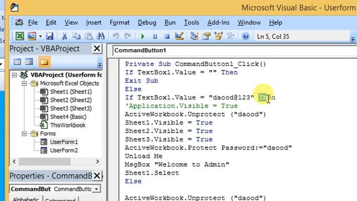Open Find with the binoculars icon
The height and width of the screenshot is (201, 357).
tap(100, 36)
